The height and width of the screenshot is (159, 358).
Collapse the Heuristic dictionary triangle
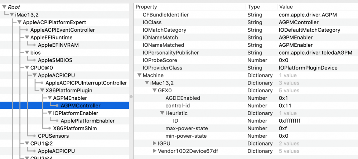click(x=162, y=113)
